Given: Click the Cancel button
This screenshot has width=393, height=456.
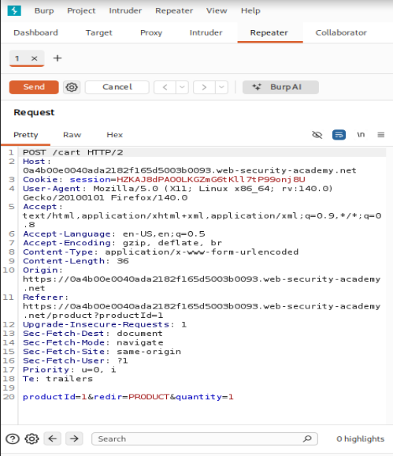Looking at the screenshot, I should [x=117, y=87].
